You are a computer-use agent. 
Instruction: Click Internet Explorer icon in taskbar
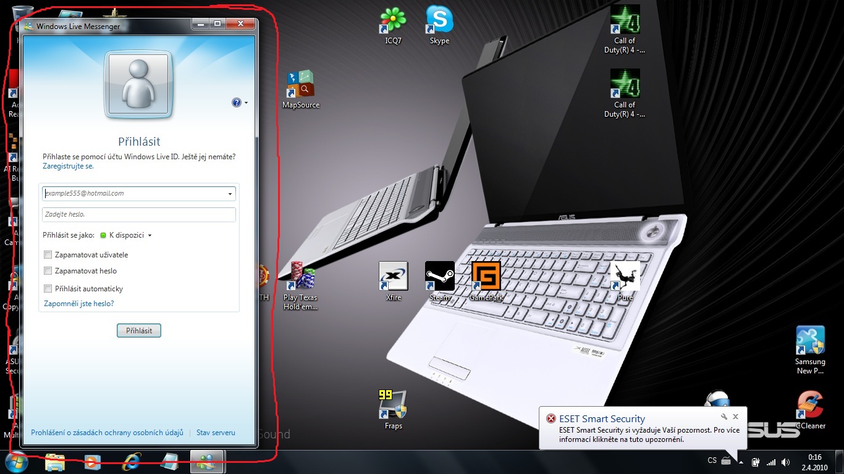[x=132, y=462]
